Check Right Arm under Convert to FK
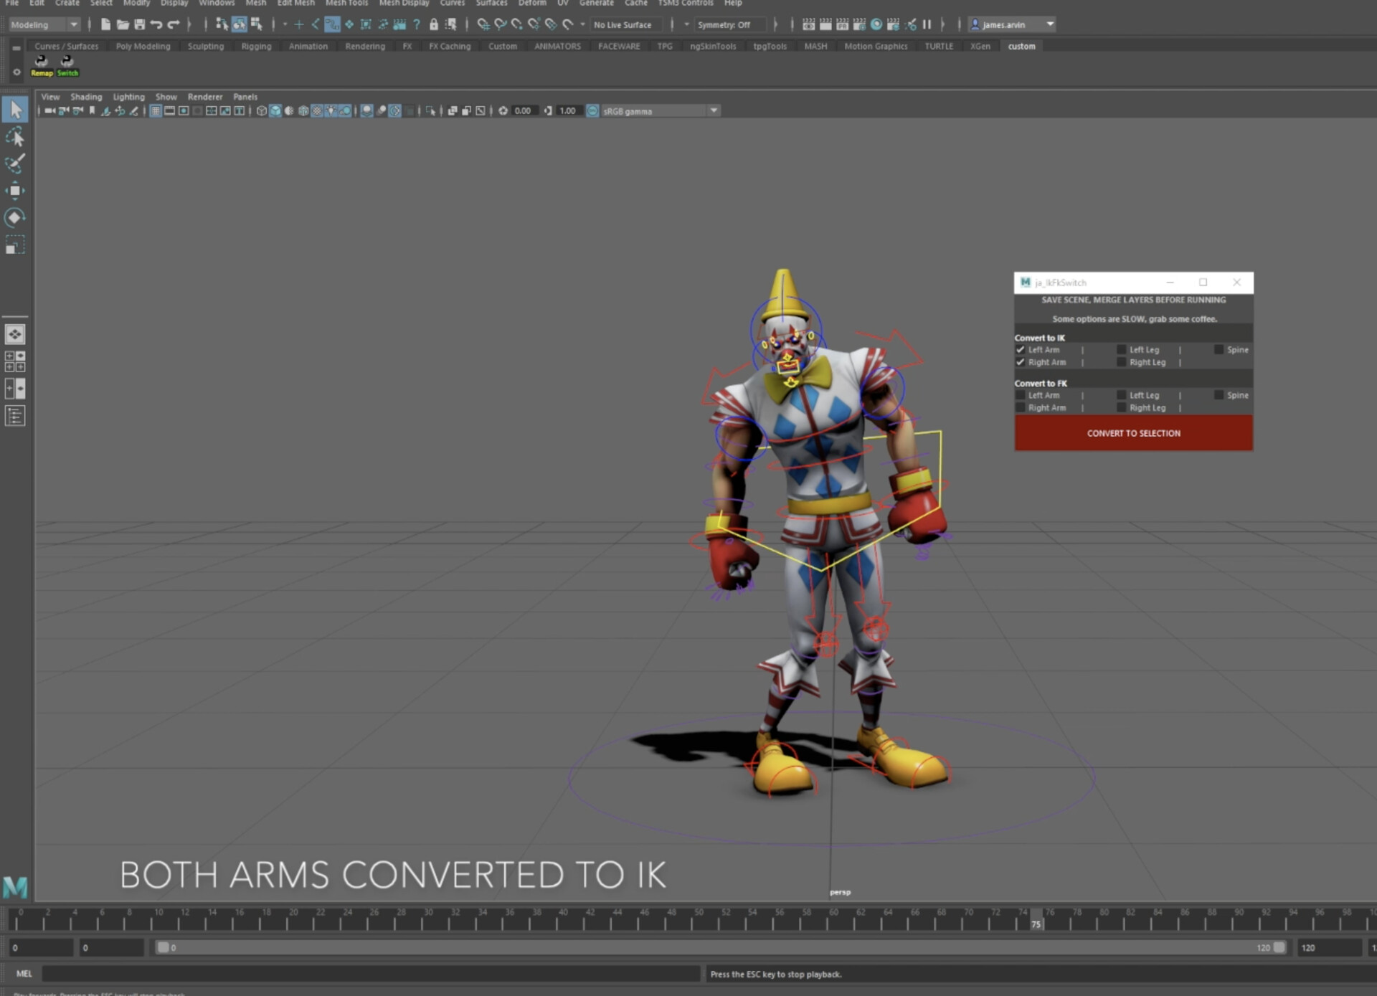The height and width of the screenshot is (996, 1377). tap(1021, 407)
